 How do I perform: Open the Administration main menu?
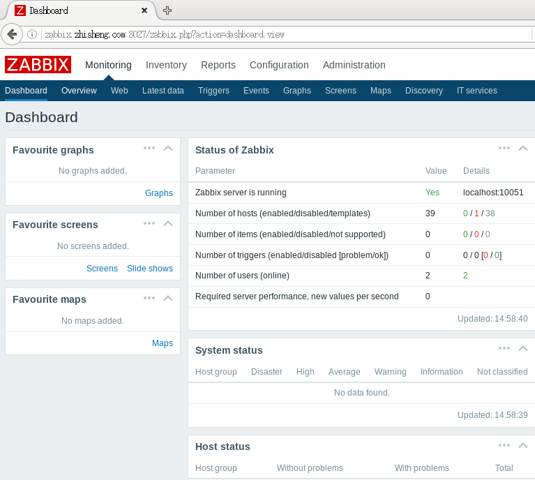[x=354, y=65]
